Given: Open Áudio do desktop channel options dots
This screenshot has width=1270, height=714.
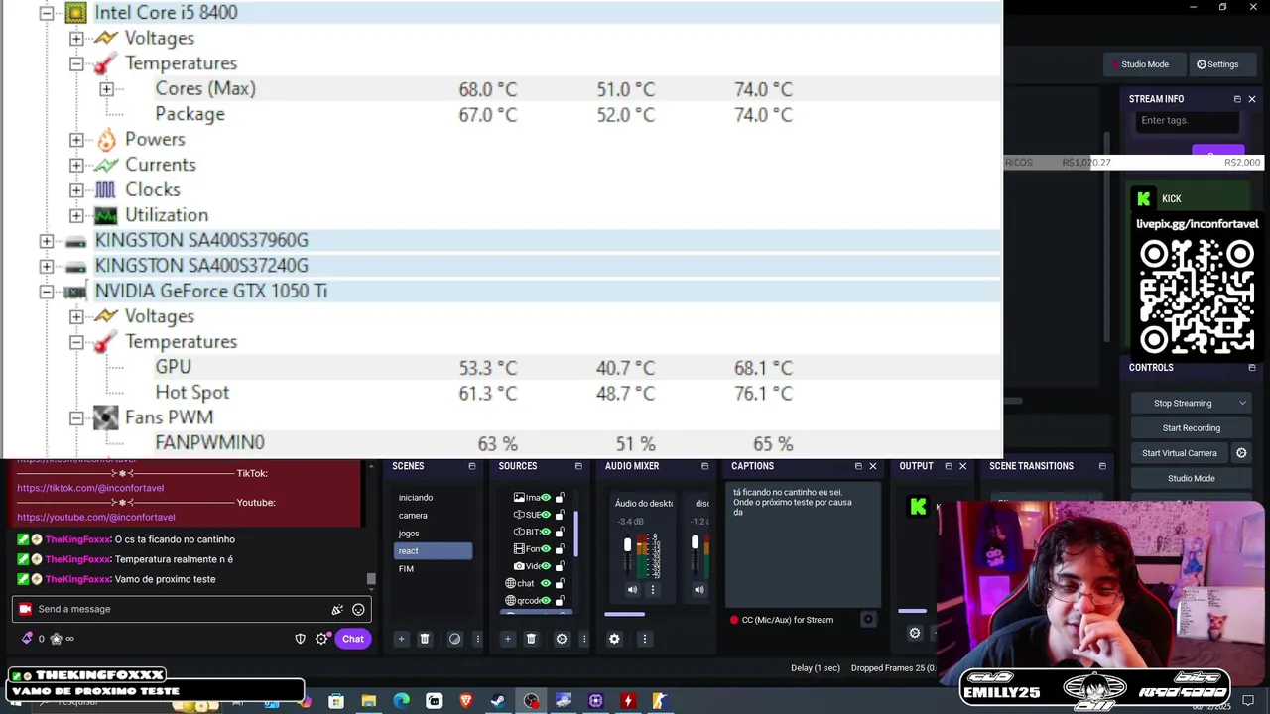Looking at the screenshot, I should pyautogui.click(x=652, y=589).
